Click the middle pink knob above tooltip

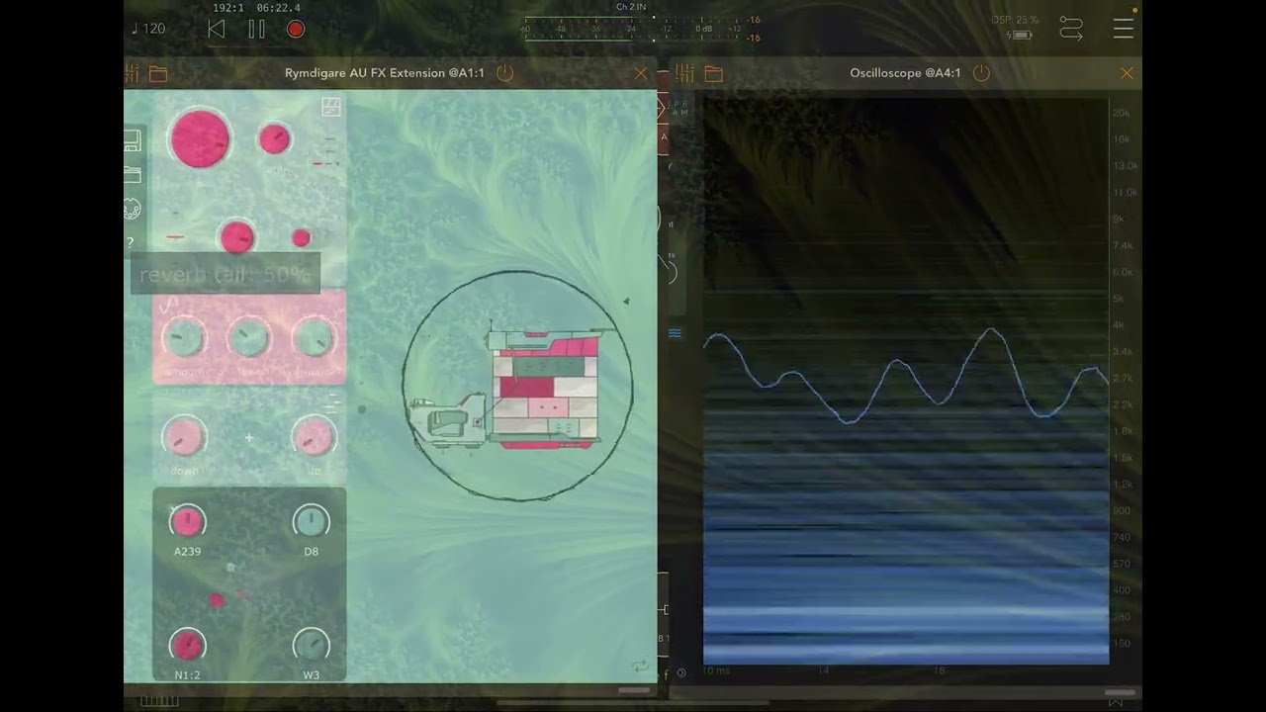point(236,237)
